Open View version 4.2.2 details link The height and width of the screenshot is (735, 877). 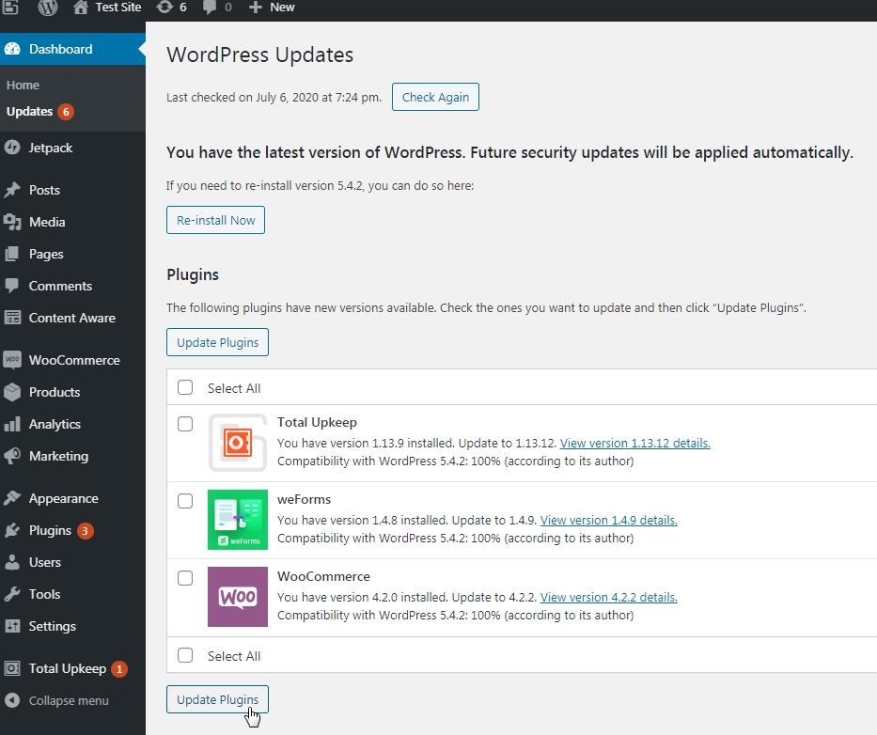(608, 597)
